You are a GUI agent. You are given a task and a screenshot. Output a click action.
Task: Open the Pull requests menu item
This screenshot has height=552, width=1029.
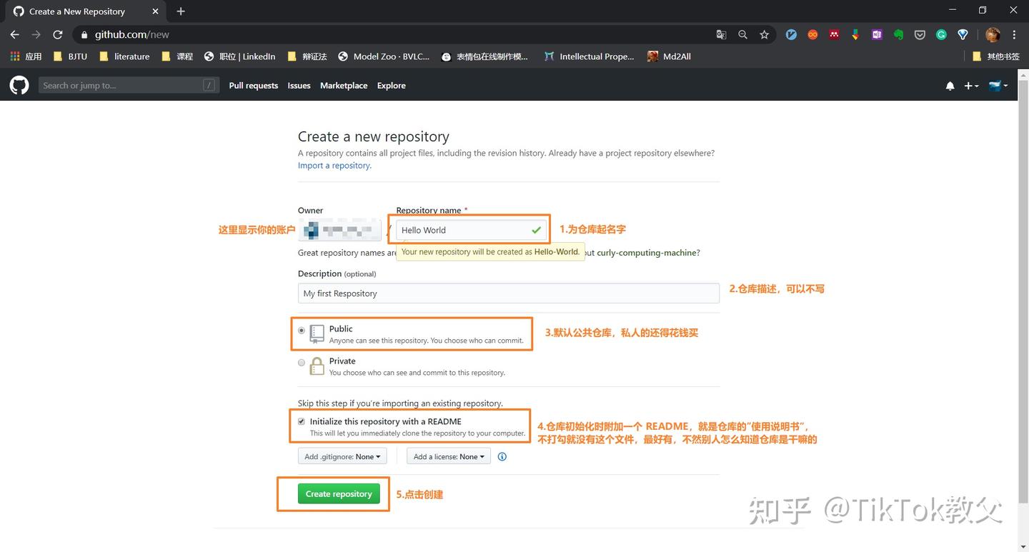click(253, 85)
